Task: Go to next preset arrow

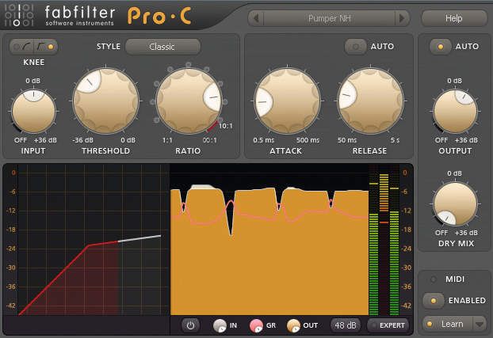Action: 402,18
